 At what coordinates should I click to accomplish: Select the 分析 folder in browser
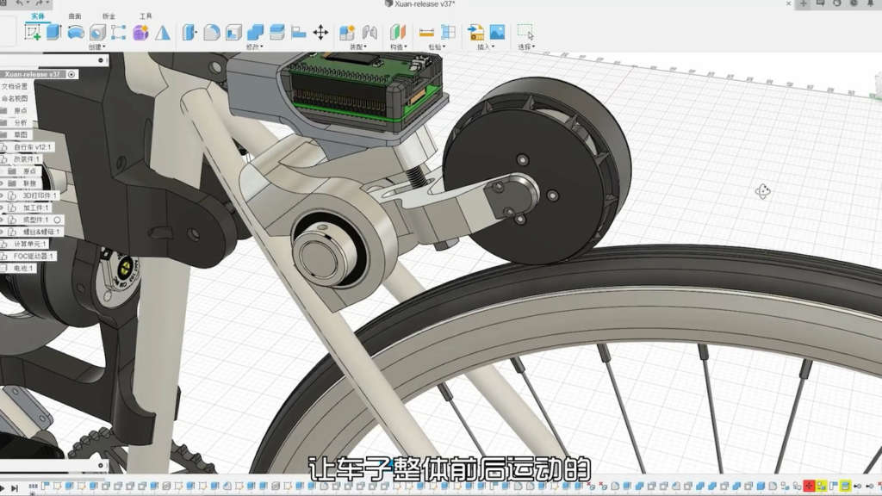click(21, 122)
